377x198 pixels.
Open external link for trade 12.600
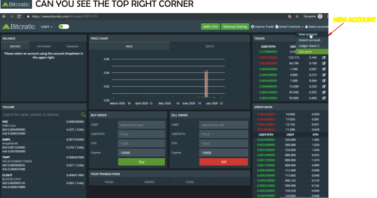(324, 86)
